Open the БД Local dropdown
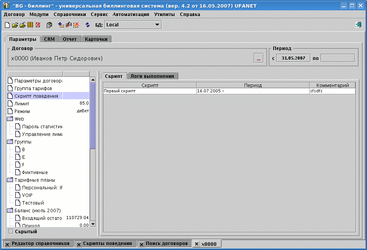 tap(157, 25)
